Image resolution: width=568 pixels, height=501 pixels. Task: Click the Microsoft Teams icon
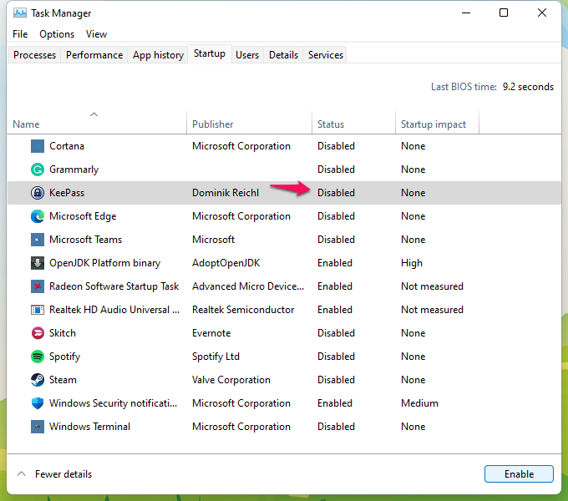(x=38, y=240)
